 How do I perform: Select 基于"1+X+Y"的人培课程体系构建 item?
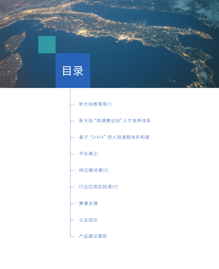point(114,137)
